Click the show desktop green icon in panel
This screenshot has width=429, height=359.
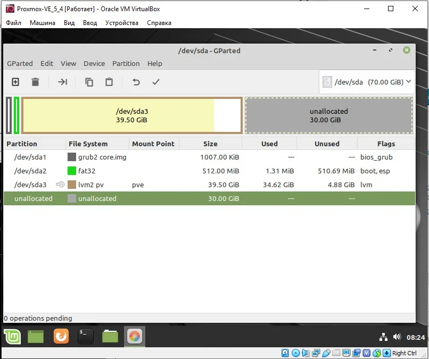tap(36, 336)
